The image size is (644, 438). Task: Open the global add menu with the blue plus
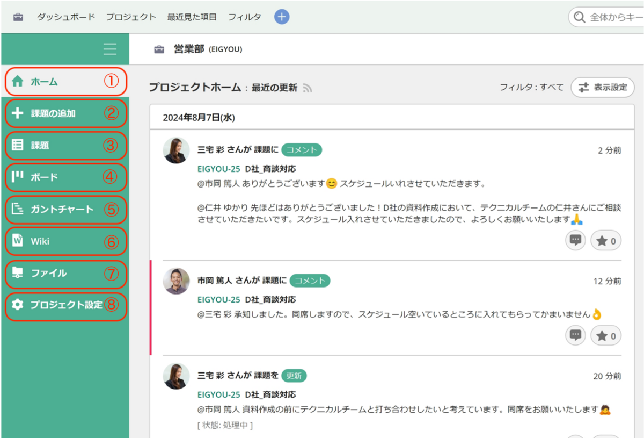281,17
